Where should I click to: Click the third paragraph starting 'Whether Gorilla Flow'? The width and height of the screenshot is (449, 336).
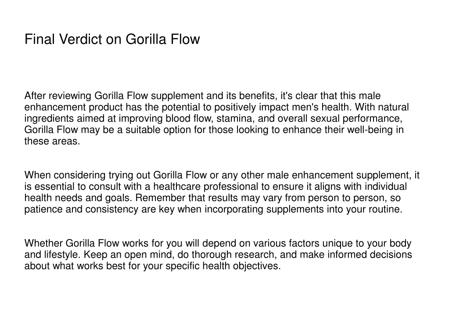tap(218, 255)
